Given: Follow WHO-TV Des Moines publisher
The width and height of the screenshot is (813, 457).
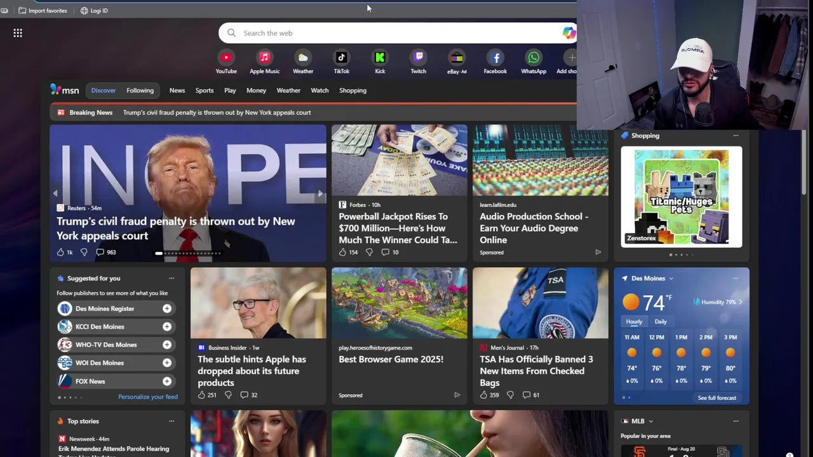Looking at the screenshot, I should [166, 345].
